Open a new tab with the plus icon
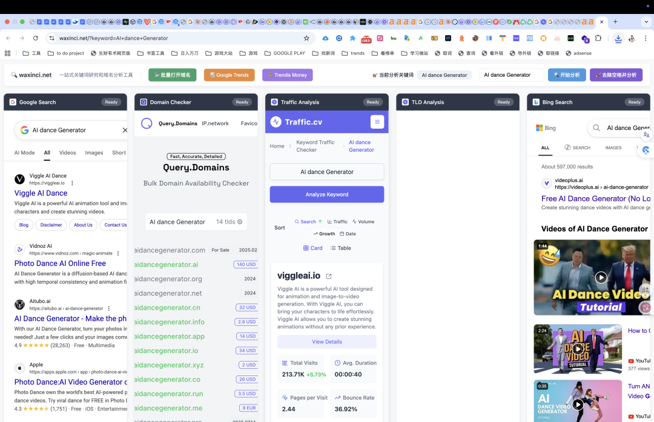Viewport: 654px width, 422px height. tap(615, 22)
